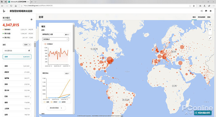Image resolution: width=216 pixels, height=117 pixels.
Task: Expand map to fullscreen with diagonal arrows
Action: click(210, 38)
